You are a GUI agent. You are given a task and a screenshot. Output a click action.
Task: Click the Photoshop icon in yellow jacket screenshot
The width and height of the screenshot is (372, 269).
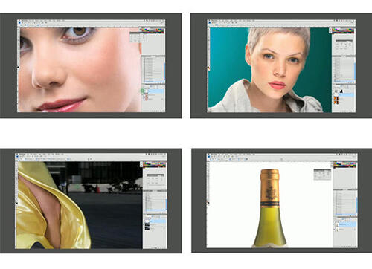click(x=17, y=156)
